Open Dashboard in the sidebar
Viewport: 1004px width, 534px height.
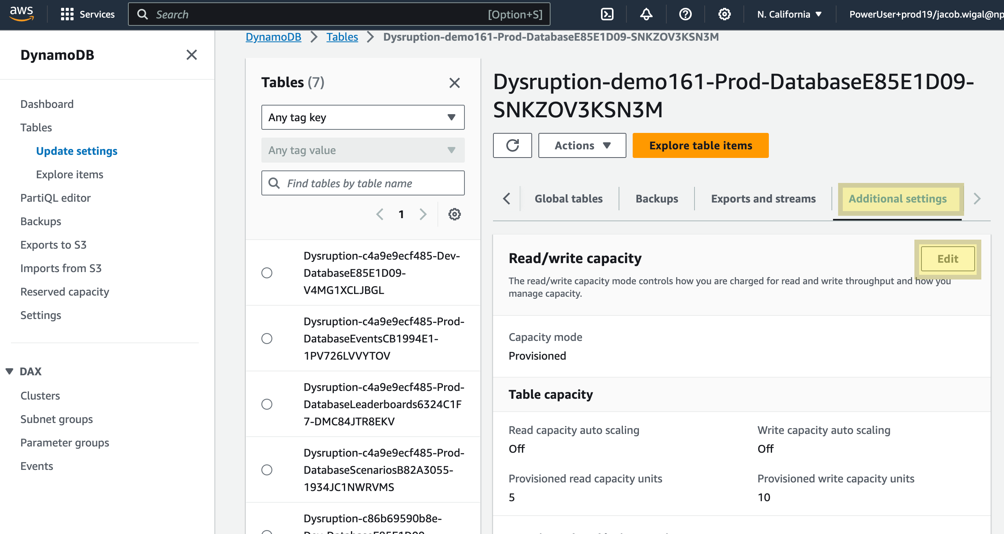47,104
